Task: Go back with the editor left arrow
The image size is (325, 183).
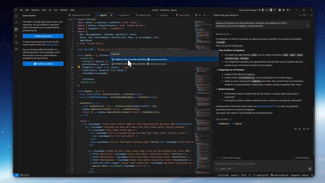Action: pos(200,15)
